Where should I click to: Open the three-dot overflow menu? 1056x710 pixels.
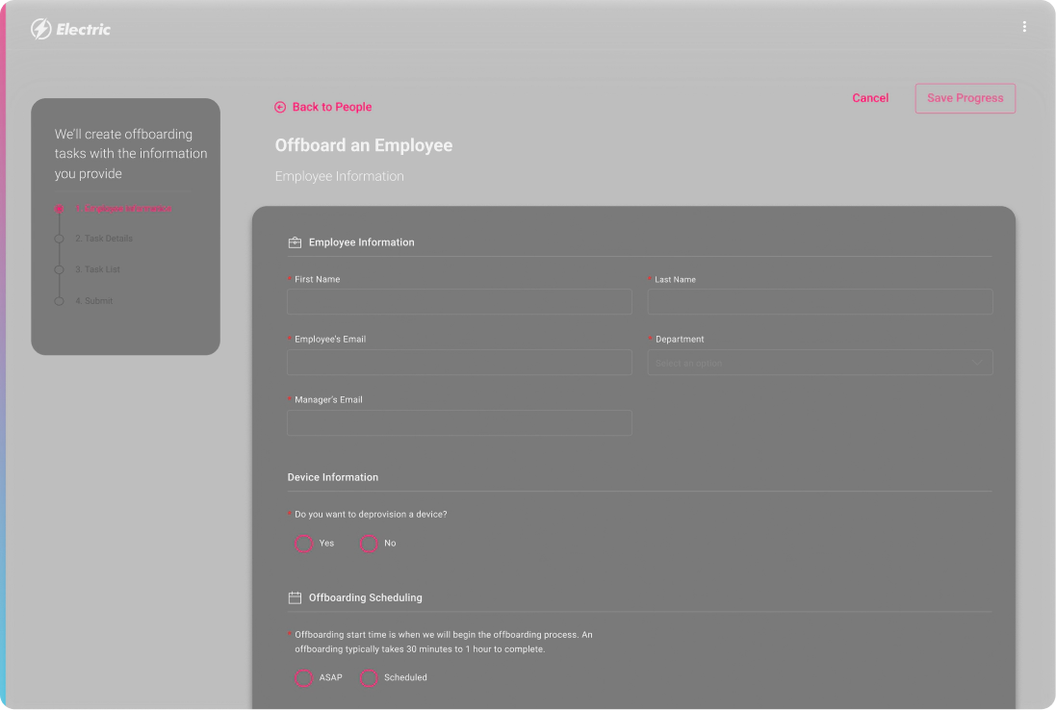tap(1024, 26)
